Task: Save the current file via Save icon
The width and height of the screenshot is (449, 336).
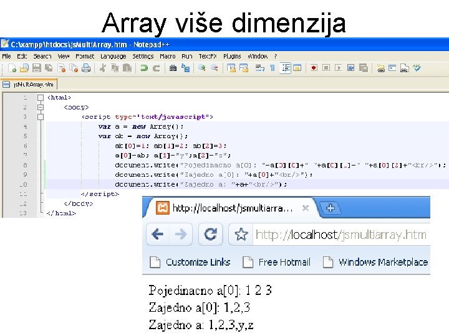Action: [x=37, y=68]
